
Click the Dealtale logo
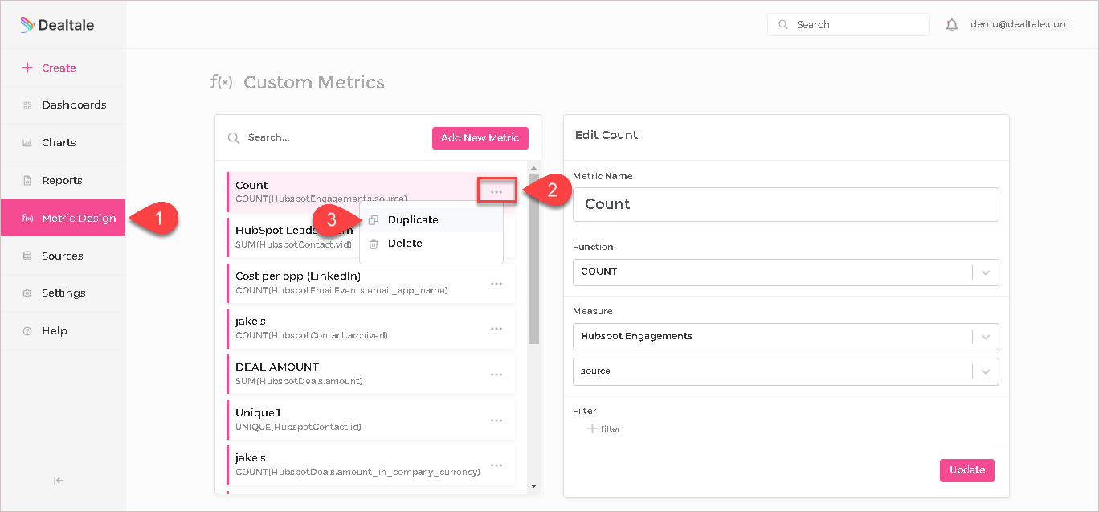(x=57, y=25)
